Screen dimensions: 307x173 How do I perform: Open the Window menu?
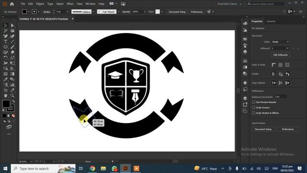[x=90, y=4]
